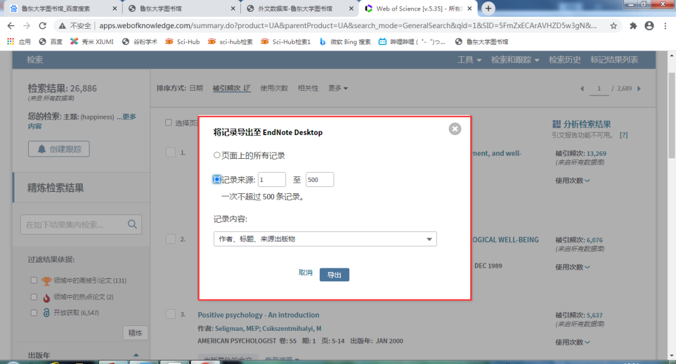Open the 应用 apps bookmark
This screenshot has width=676, height=364.
pos(19,42)
